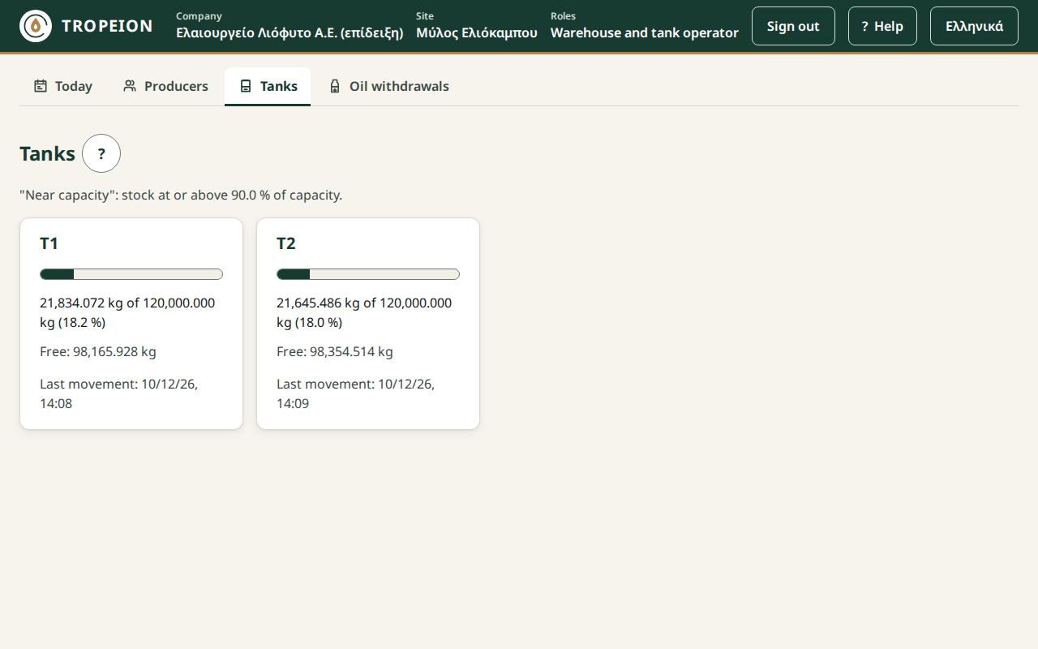Click the tank icon in Tanks tab
This screenshot has height=649, width=1038.
point(246,86)
